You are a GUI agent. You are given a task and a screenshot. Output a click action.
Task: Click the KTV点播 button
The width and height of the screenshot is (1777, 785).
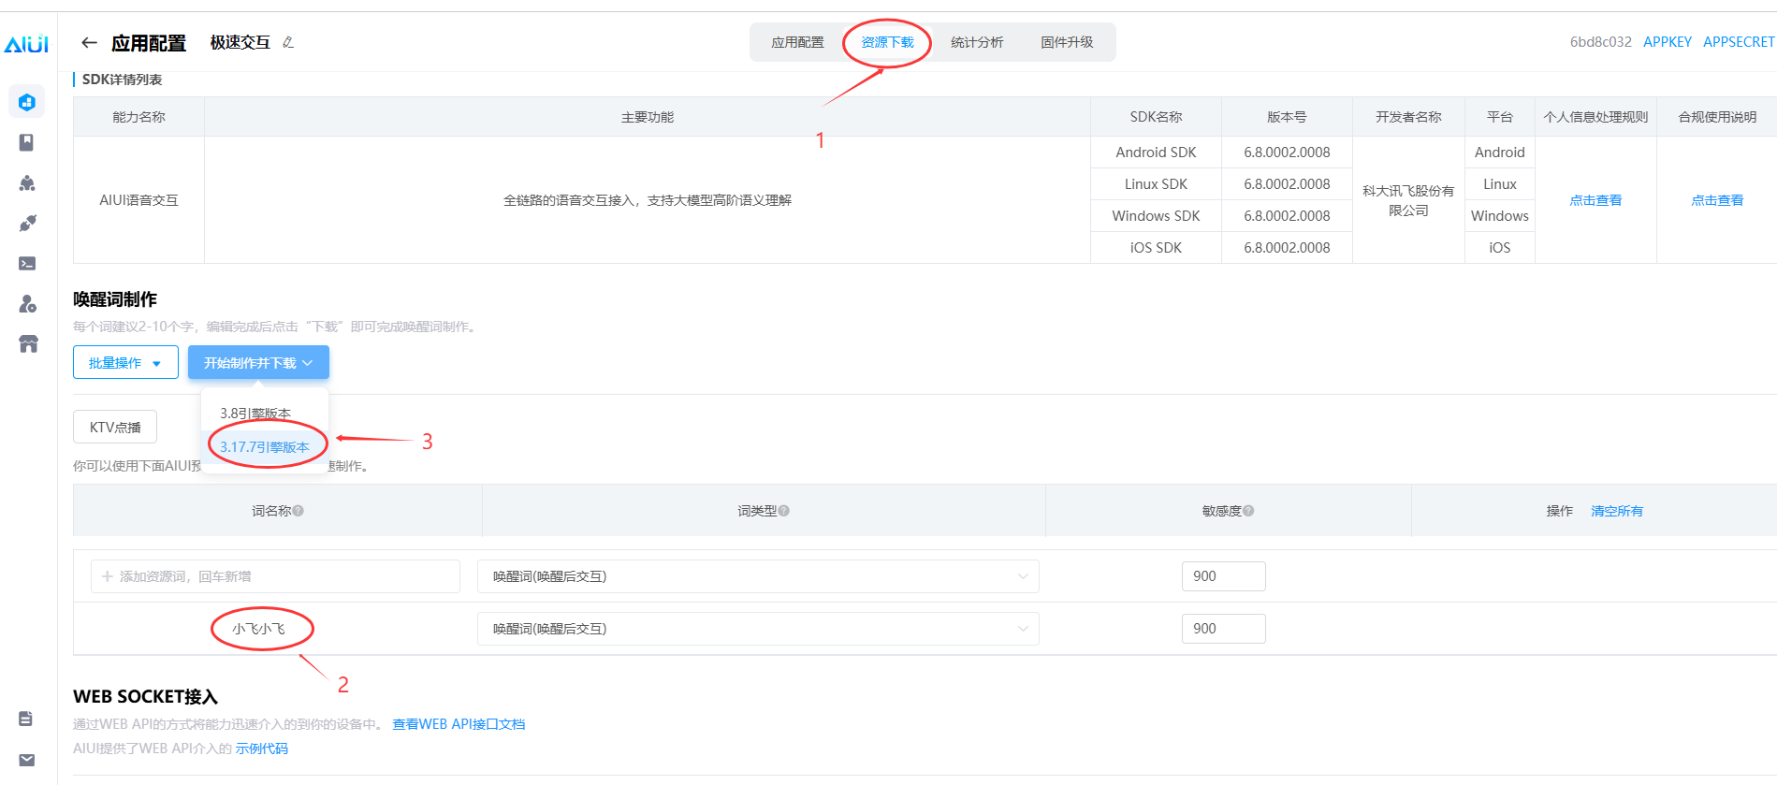pos(115,428)
